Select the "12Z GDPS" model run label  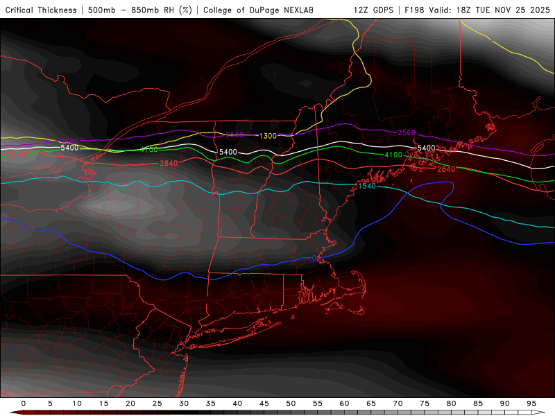tap(373, 10)
